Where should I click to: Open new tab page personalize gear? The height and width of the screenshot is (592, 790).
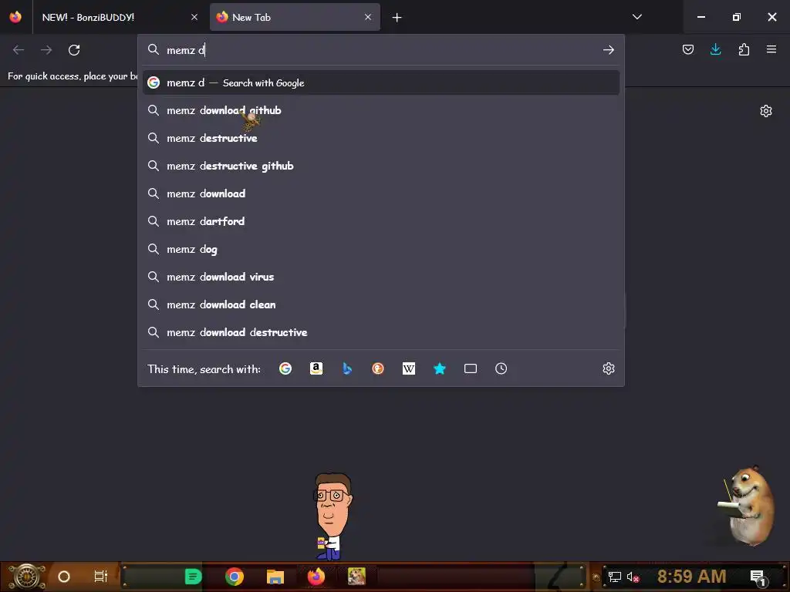[x=766, y=111]
